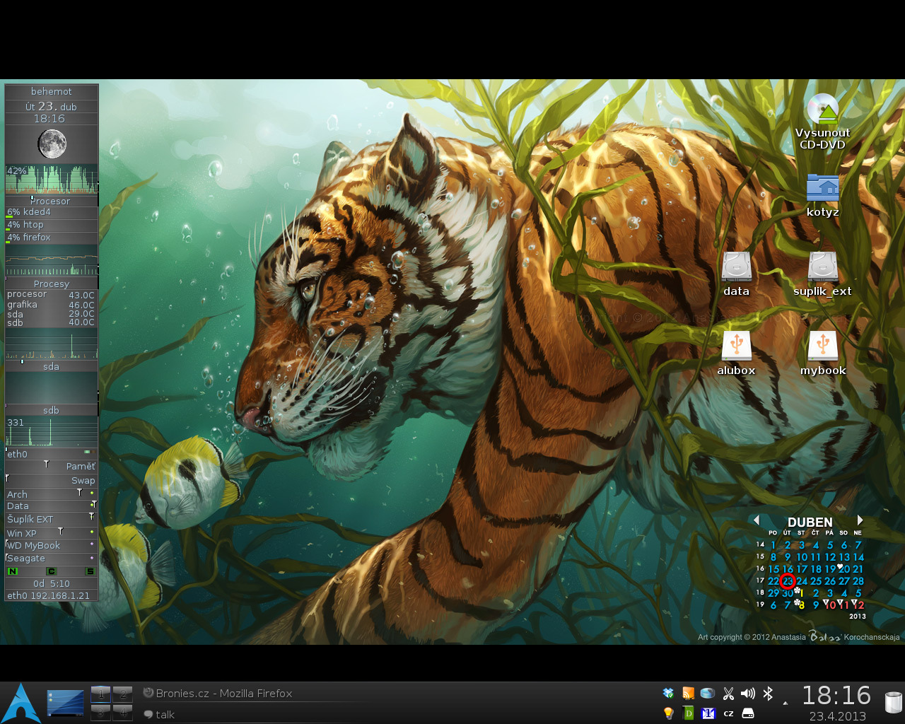
Task: Select the suplik_ext drive desktop icon
Action: [x=822, y=274]
